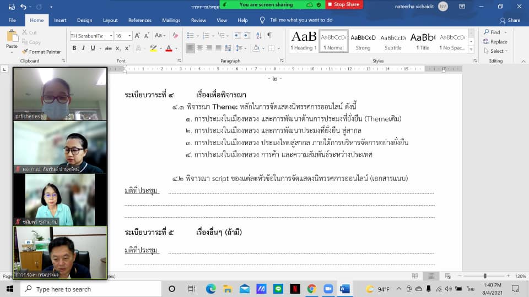Adjust the zoom slider
This screenshot has height=297, width=529.
485,276
